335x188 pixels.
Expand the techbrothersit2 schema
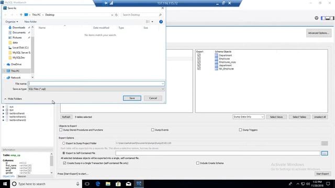(x=4, y=120)
